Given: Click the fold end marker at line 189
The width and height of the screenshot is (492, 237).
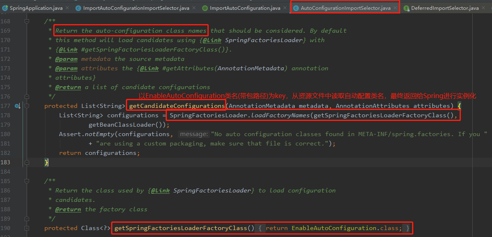Looking at the screenshot, I should point(27,219).
